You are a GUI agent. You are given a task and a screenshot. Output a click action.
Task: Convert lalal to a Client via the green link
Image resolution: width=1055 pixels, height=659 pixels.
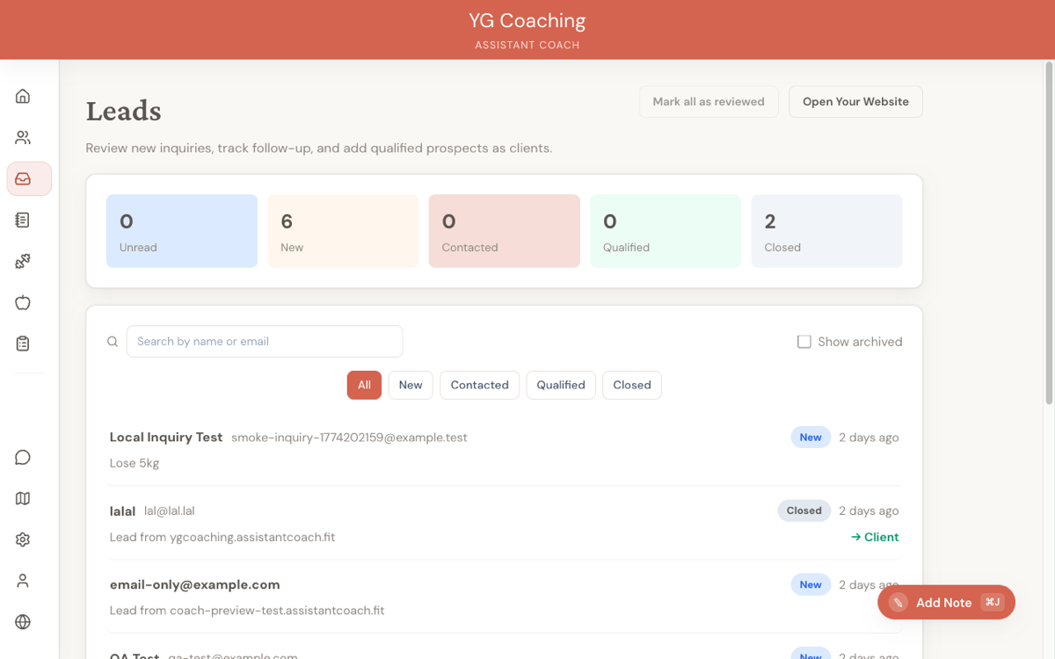[x=874, y=536]
